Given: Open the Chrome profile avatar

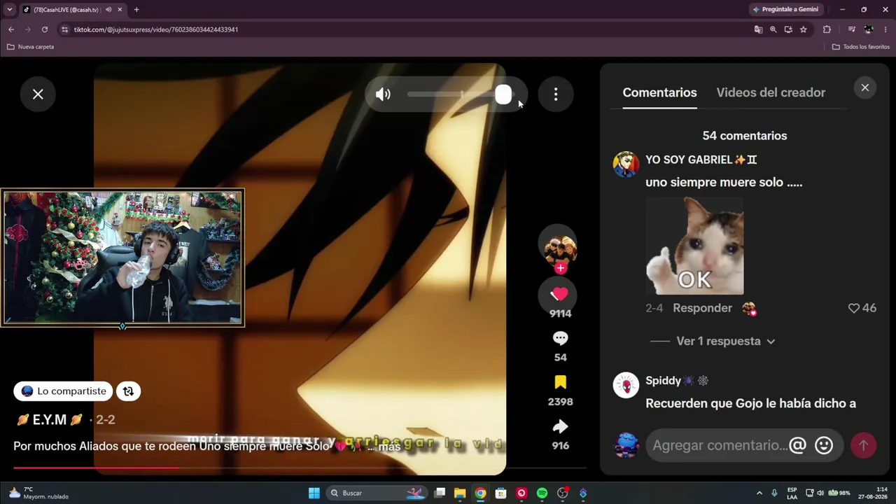Looking at the screenshot, I should (x=869, y=29).
